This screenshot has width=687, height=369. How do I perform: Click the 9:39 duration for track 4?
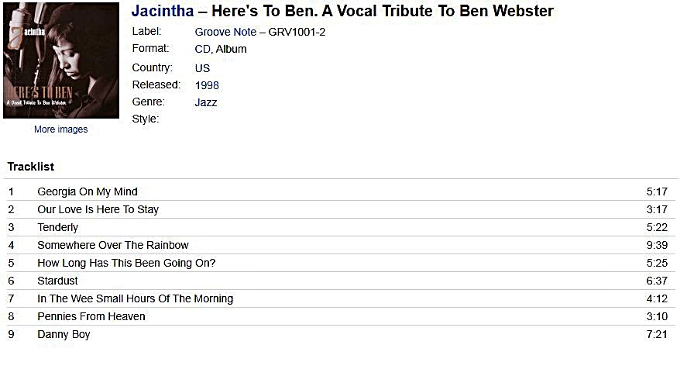657,245
